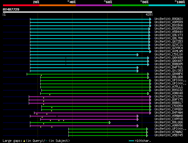Viewport: 188px width, 143px height.
Task: Click the short cyan alignment bar for C5XLU0
Action: click(83, 55)
